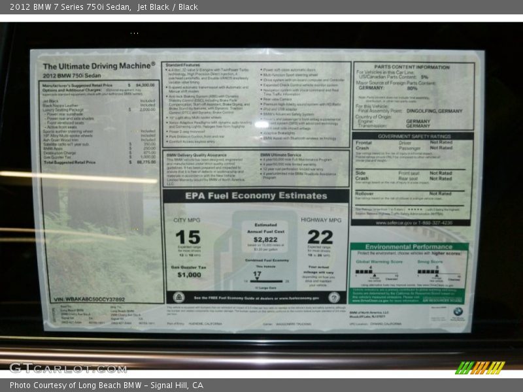
Task: Click 'PARTS CONTENT INFORMATION' heading
Action: (x=412, y=67)
